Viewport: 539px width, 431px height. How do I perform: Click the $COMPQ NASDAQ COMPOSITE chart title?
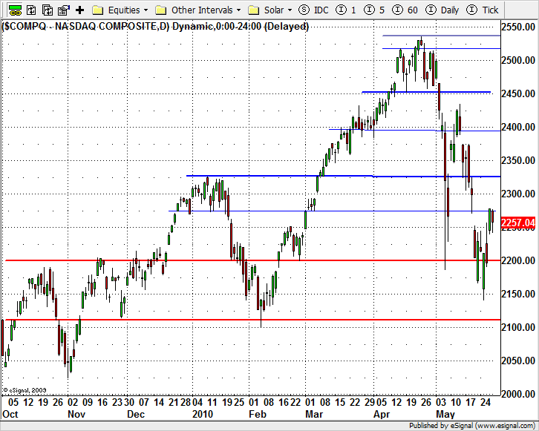tap(155, 27)
